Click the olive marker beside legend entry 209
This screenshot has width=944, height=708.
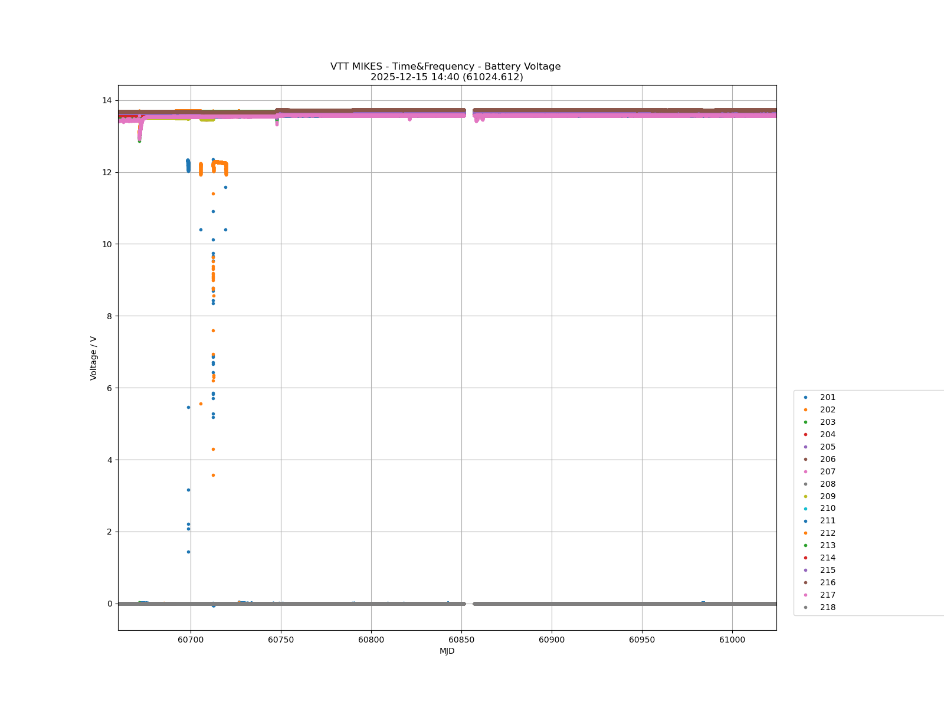[805, 496]
